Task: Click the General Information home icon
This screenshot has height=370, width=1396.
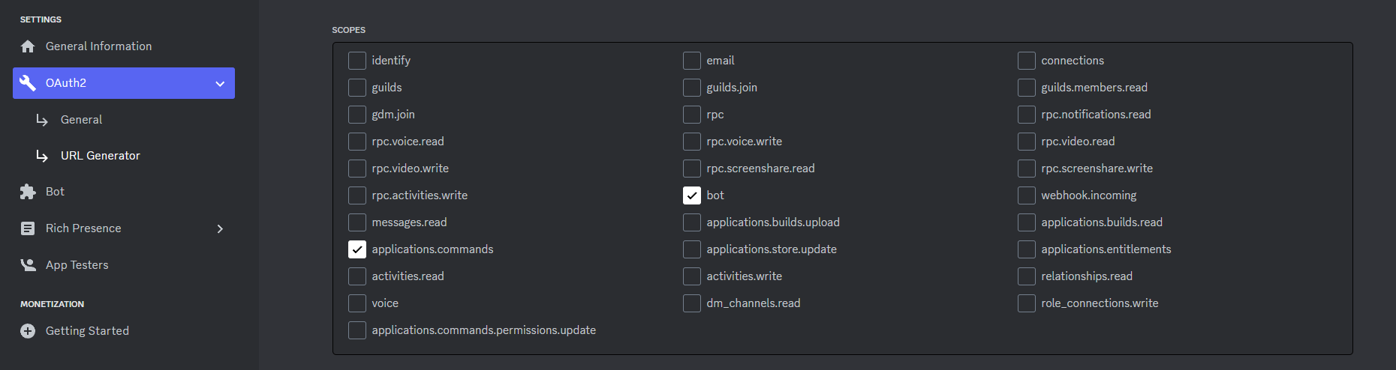Action: tap(28, 46)
